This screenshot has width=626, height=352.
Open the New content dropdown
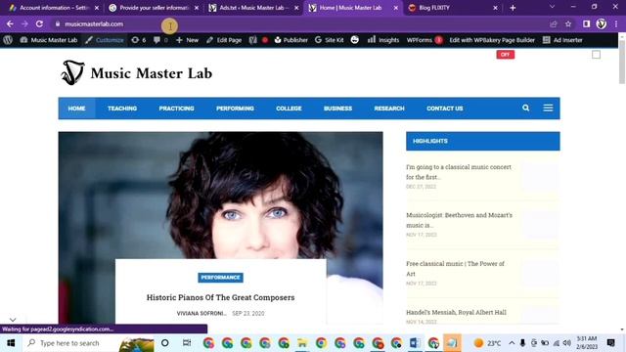click(x=187, y=40)
